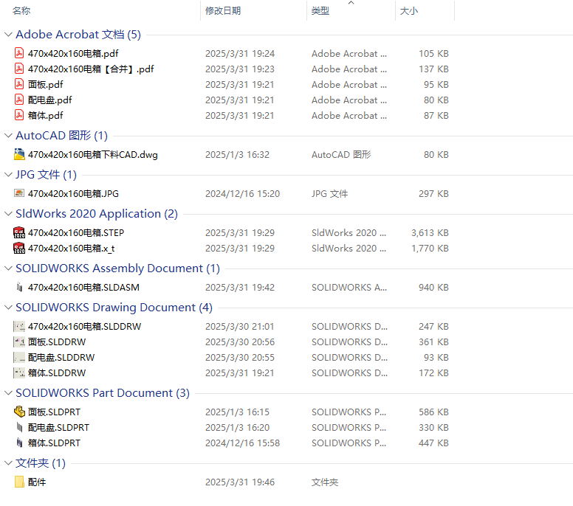Click drawing icon of 配电盘.SLDDRW
The width and height of the screenshot is (573, 506).
pos(19,357)
